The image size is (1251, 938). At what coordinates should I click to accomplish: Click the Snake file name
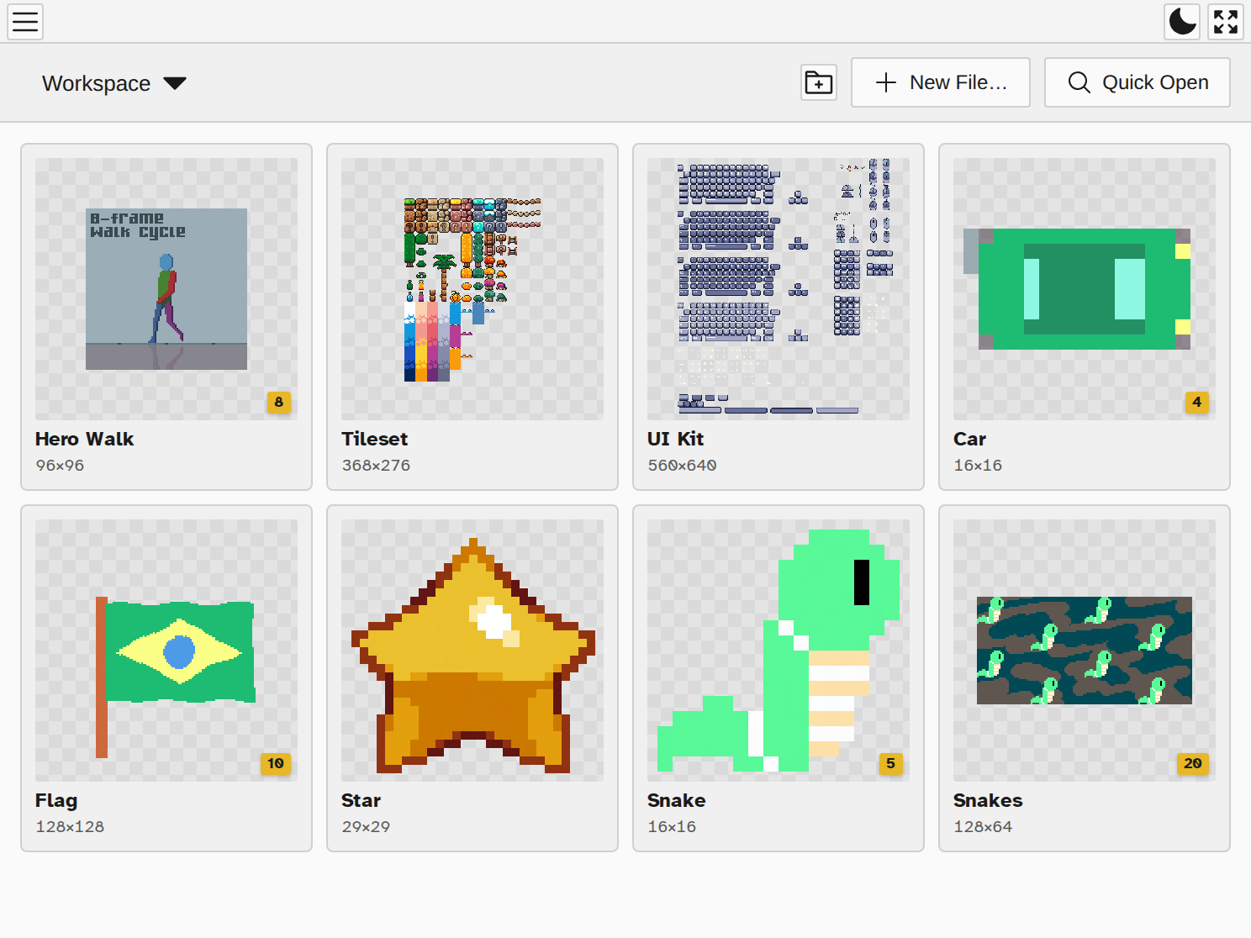point(676,800)
